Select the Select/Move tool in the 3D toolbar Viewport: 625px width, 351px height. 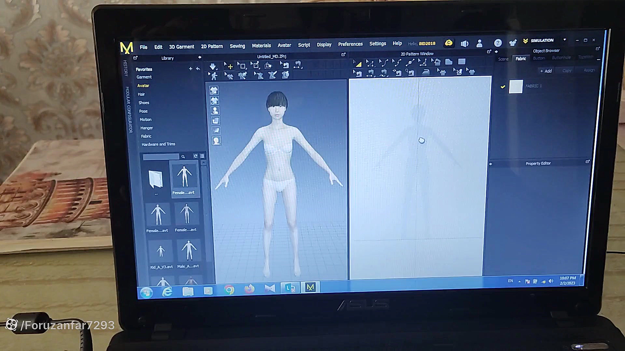point(229,66)
